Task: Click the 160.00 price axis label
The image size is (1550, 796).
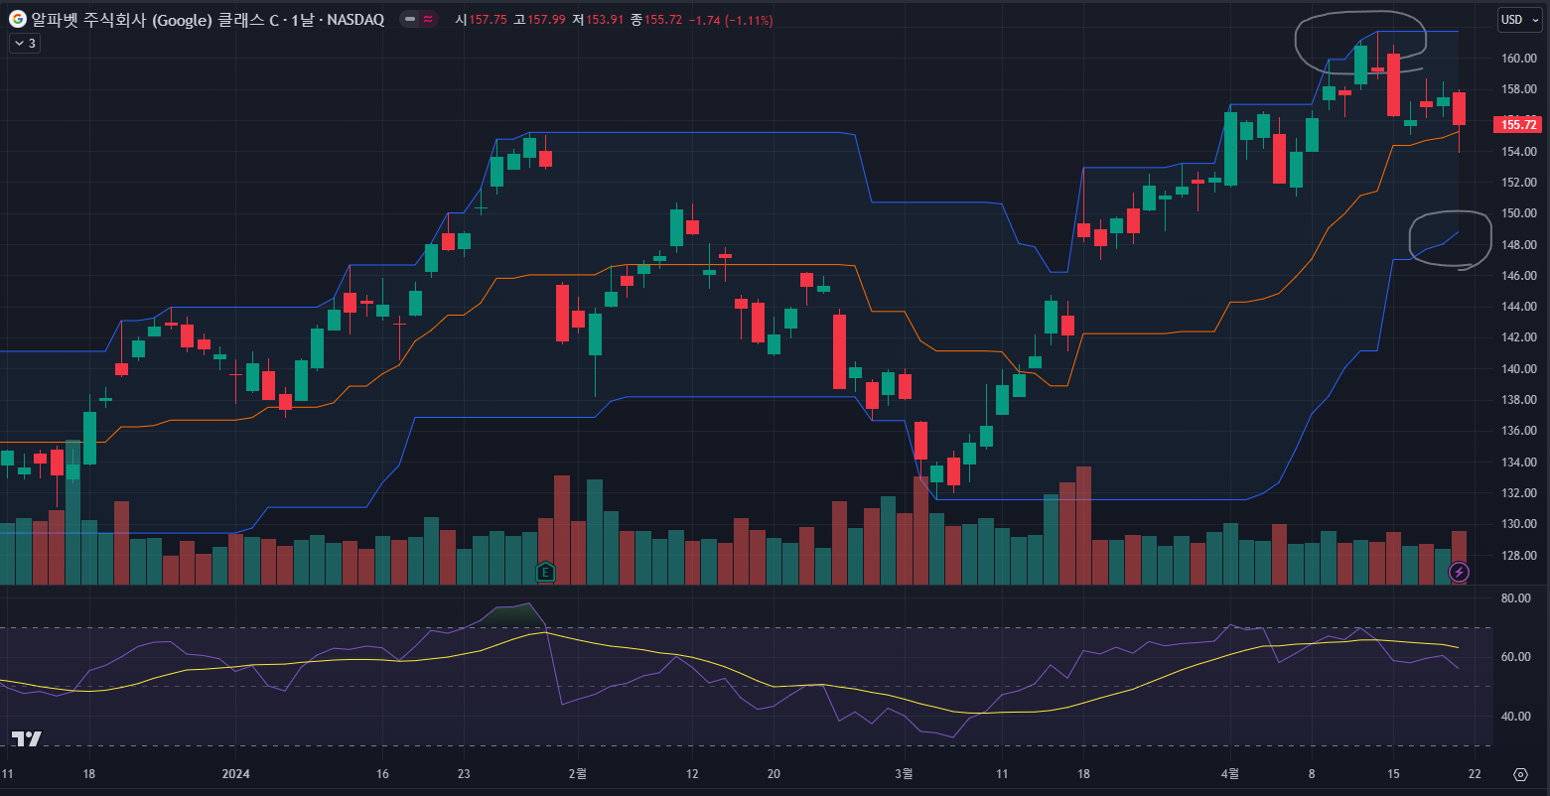Action: click(x=1519, y=59)
